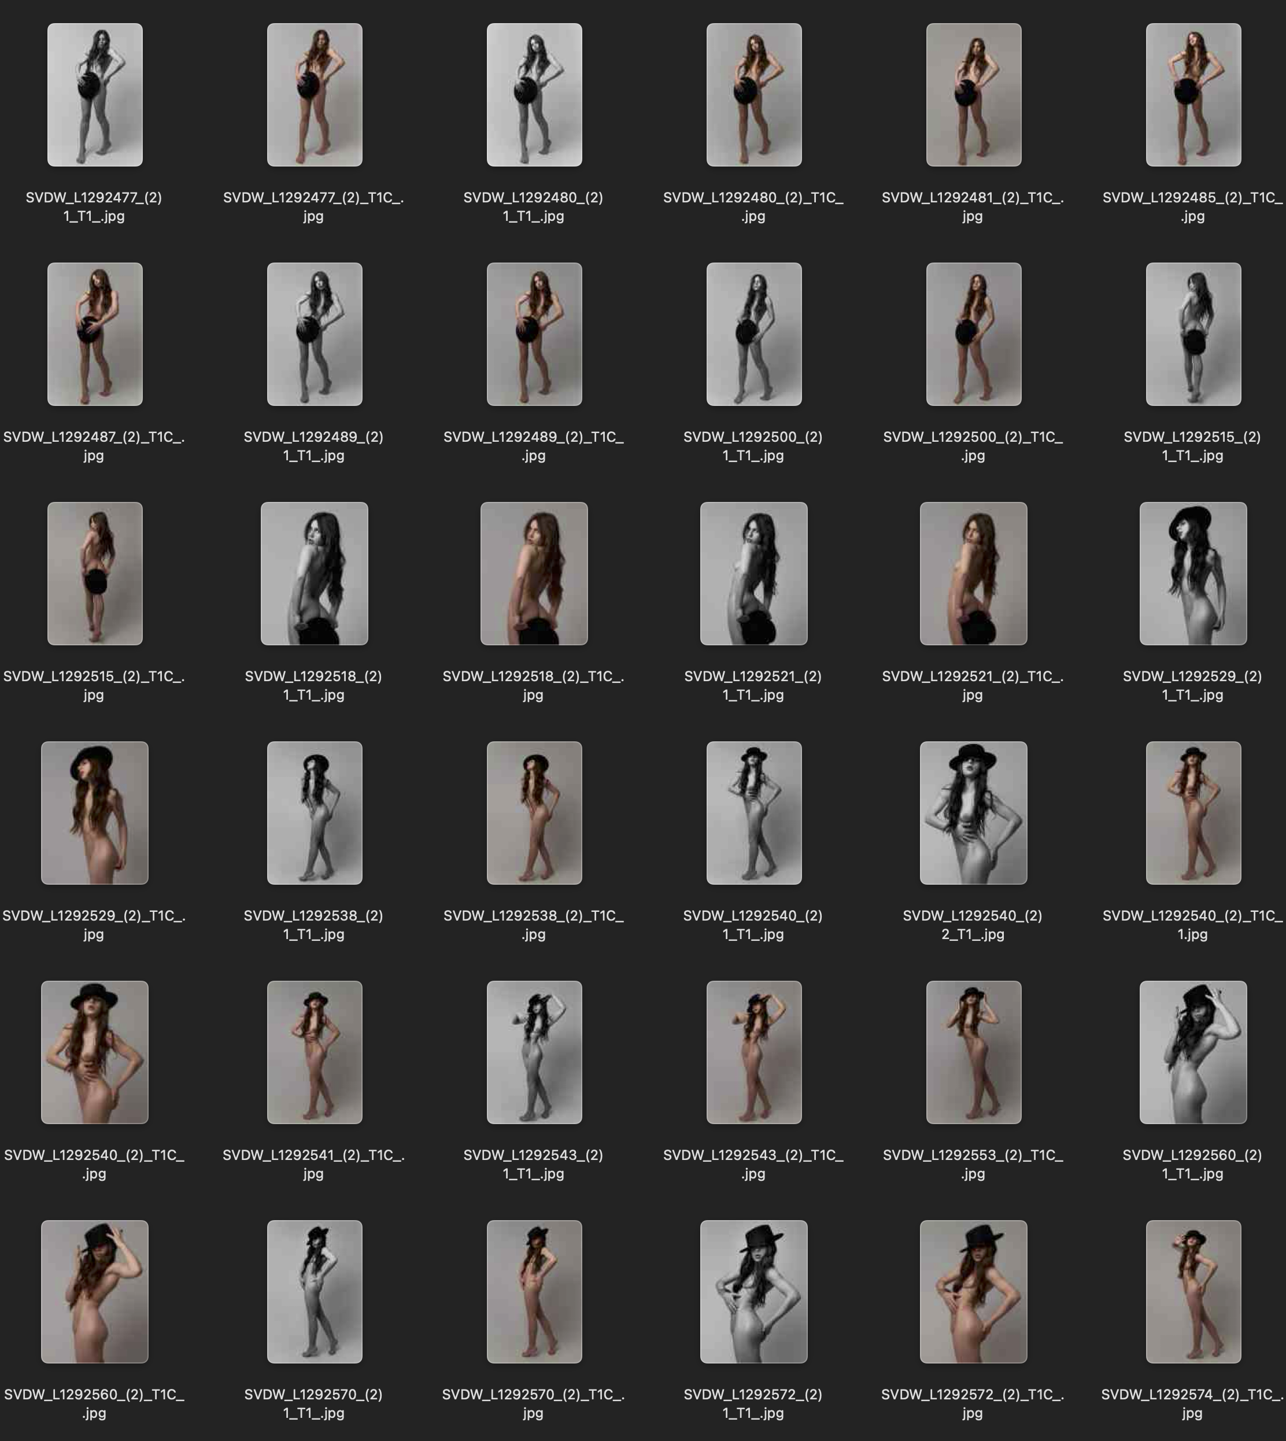Click the SVDW_L1292574_(2)_T1C_.jpg filename label
The width and height of the screenshot is (1286, 1441).
[x=1192, y=1403]
